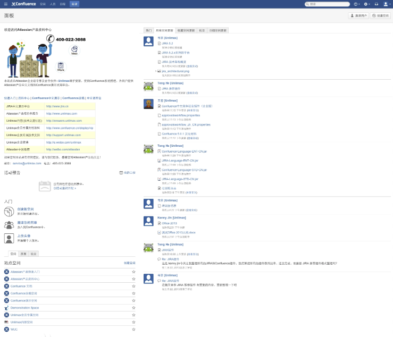Click the Ideas bubble icon in illustration

point(74,50)
